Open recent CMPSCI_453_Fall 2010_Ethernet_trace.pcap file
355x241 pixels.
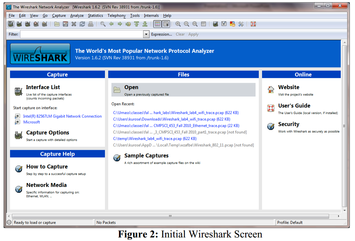[176, 126]
